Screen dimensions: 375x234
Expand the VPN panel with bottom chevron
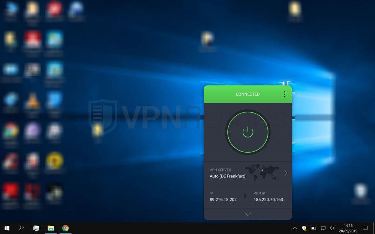[x=247, y=214]
